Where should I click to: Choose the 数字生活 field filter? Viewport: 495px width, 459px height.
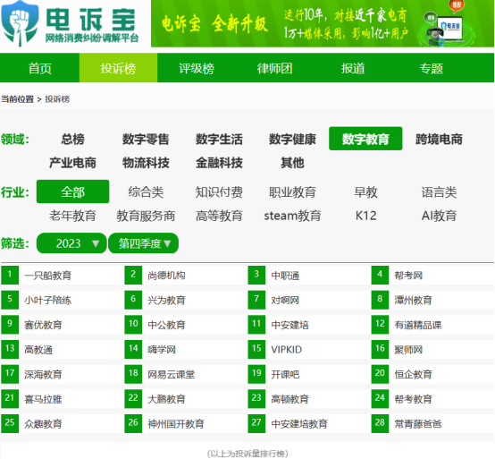(219, 139)
